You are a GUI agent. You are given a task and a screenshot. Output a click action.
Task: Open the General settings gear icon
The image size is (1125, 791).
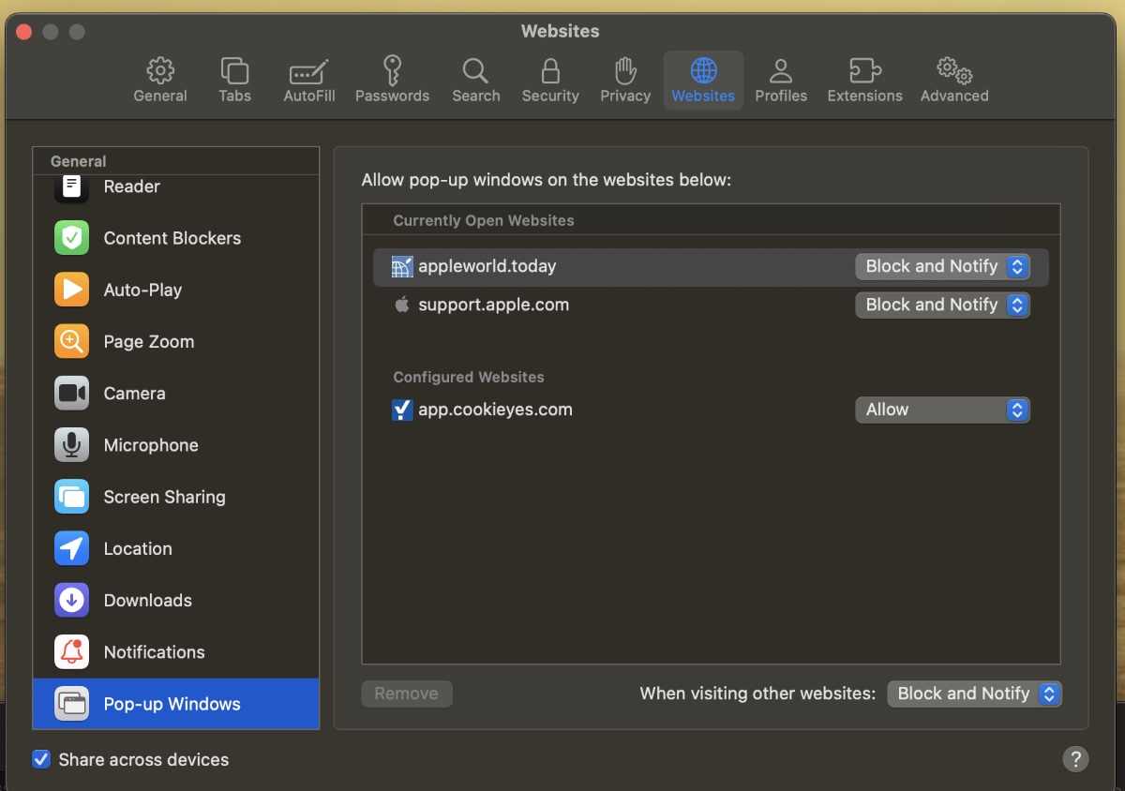pyautogui.click(x=160, y=70)
